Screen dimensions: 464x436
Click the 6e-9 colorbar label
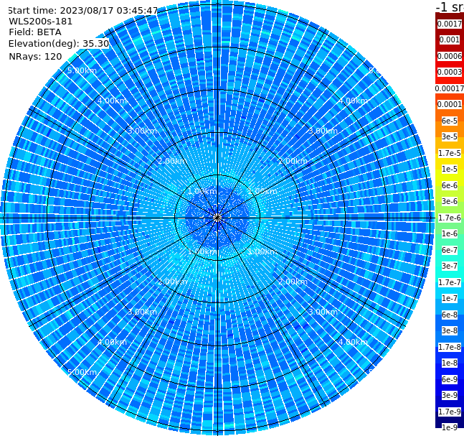coord(450,379)
